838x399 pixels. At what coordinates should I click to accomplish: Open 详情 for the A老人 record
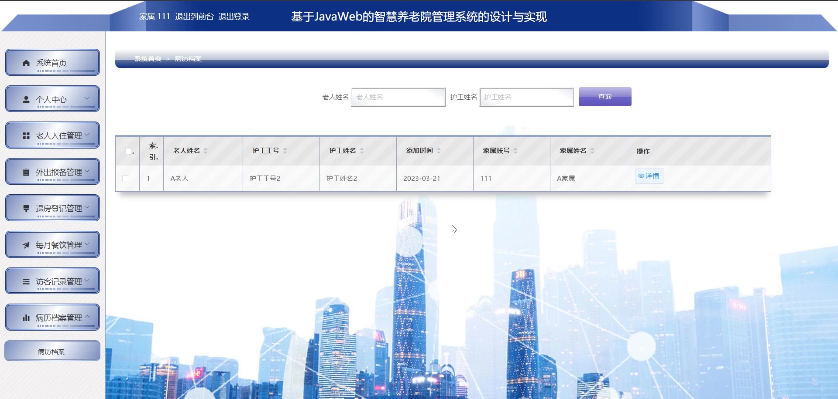coord(649,176)
